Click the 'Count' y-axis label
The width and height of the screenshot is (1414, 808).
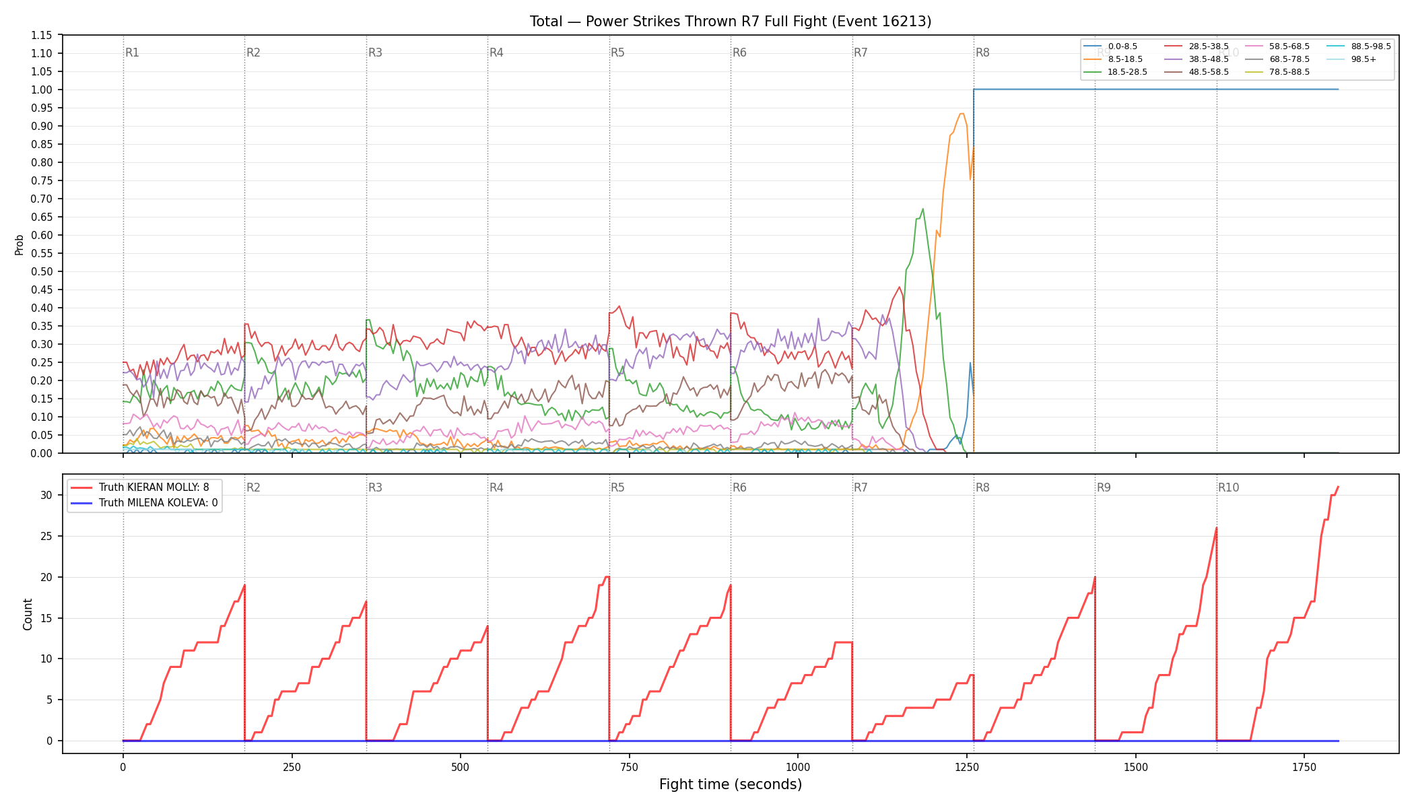pos(28,614)
